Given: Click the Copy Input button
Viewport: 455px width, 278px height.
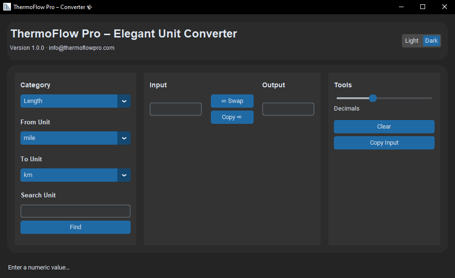Looking at the screenshot, I should 384,143.
